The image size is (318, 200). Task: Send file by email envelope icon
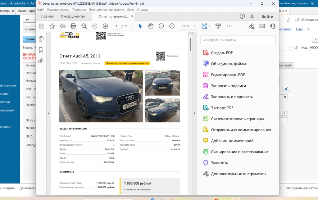(x=262, y=26)
